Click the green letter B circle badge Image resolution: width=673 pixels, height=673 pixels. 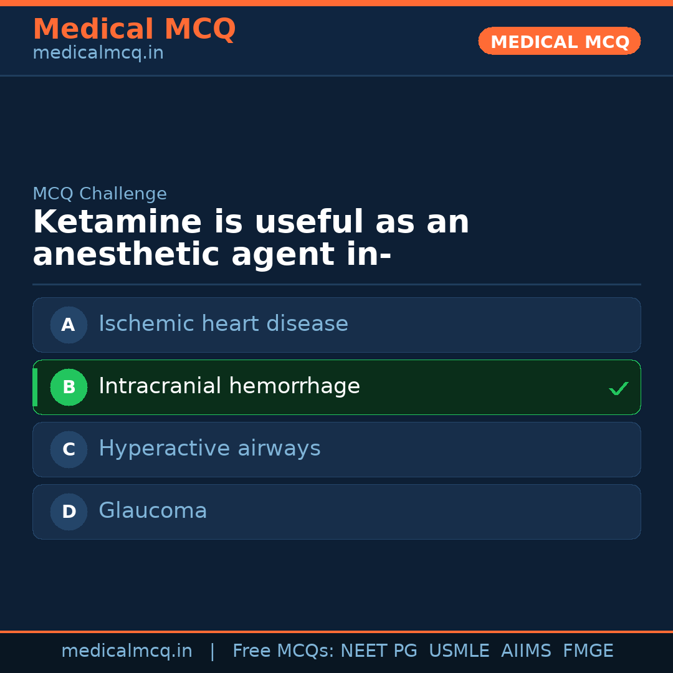[69, 387]
